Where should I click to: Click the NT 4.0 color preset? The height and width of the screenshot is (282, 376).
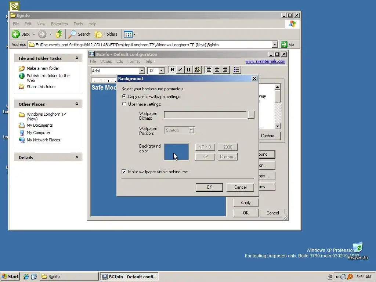tap(205, 147)
